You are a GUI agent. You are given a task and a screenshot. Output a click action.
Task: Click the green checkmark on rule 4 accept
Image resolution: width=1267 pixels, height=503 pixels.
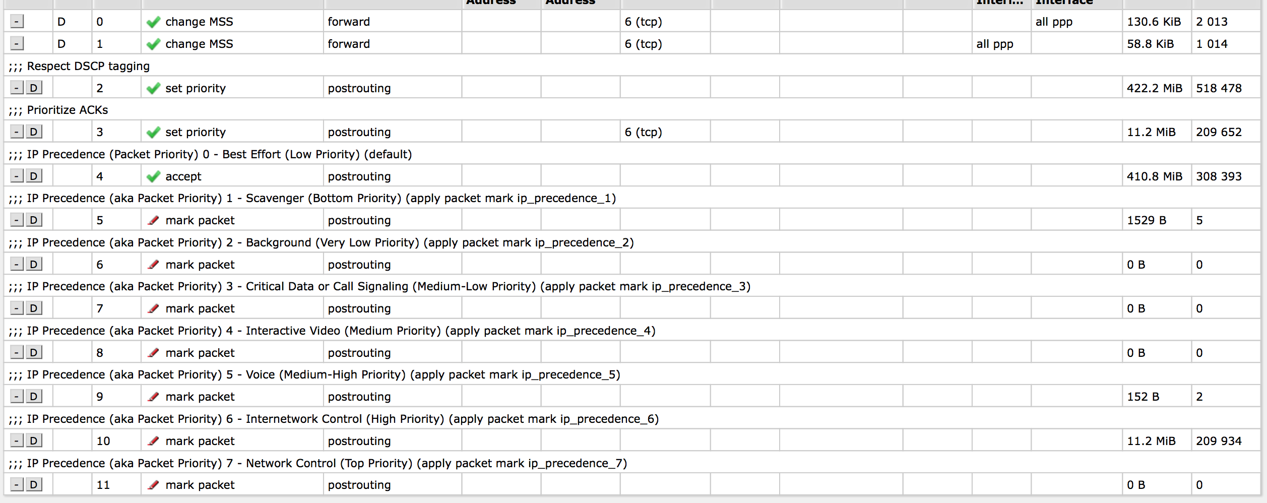(x=153, y=177)
